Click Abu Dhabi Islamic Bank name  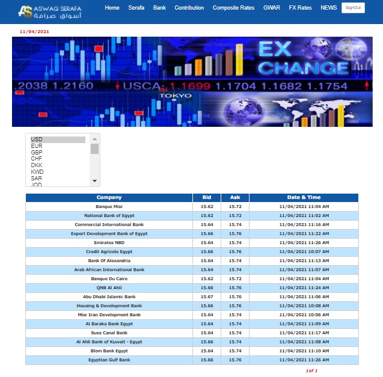pos(109,297)
